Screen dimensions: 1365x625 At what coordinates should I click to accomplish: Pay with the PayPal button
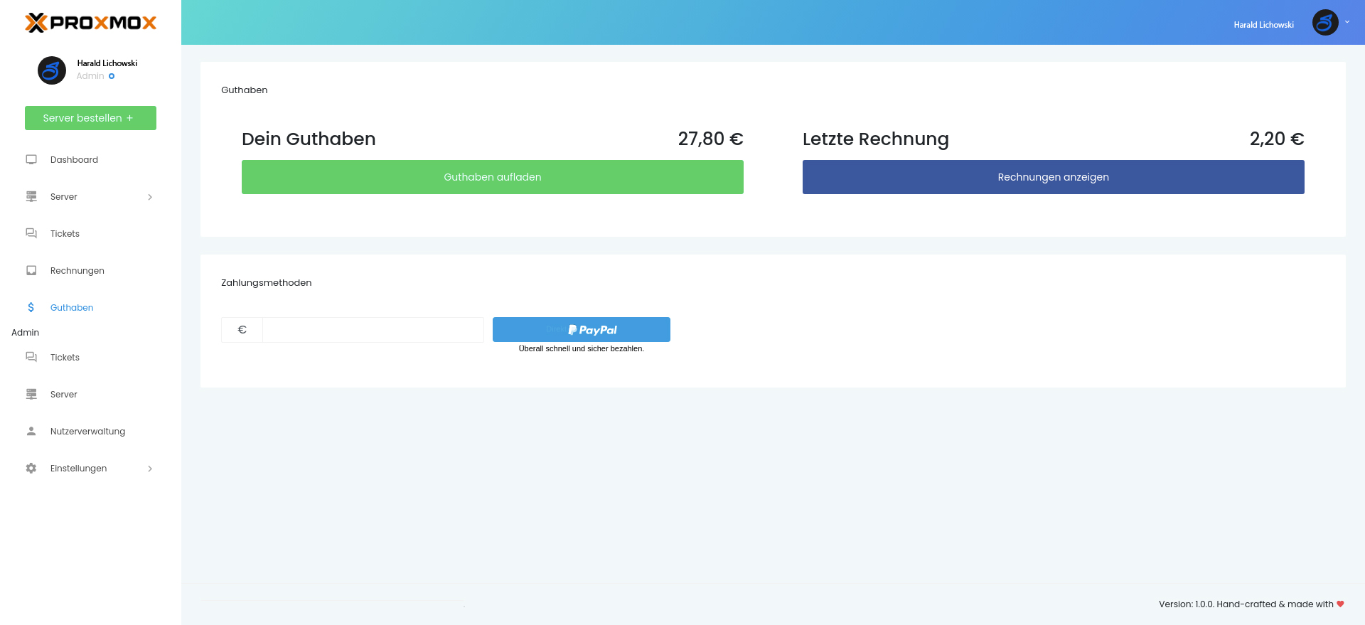581,330
